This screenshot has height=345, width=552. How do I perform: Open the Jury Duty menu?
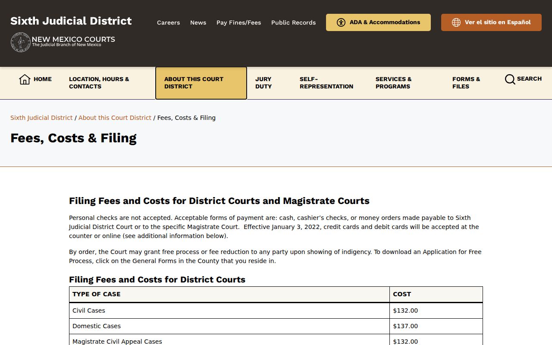(x=263, y=83)
